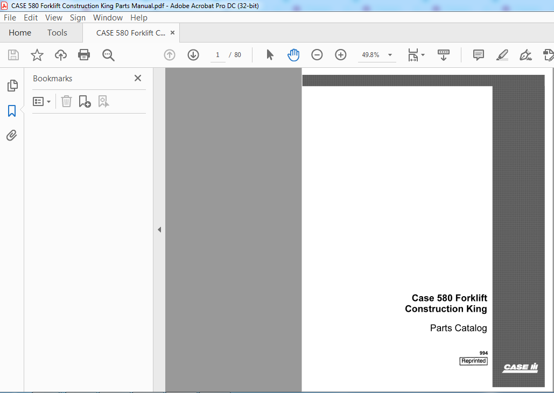The height and width of the screenshot is (393, 554).
Task: Activate the Hand pan tool
Action: (293, 55)
